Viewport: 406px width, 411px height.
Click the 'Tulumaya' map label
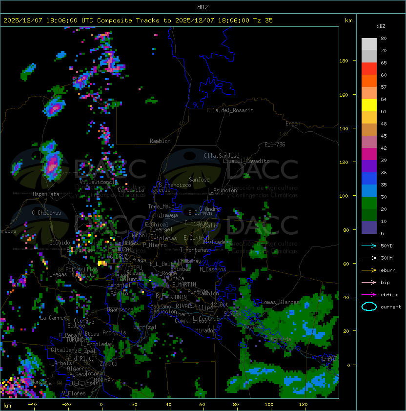pos(166,215)
